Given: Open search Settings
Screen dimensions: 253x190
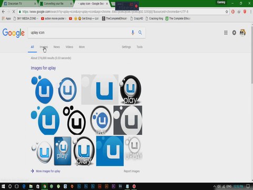Looking at the screenshot, I should pyautogui.click(x=126, y=47).
